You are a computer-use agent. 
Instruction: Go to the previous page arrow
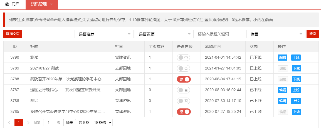(9, 123)
